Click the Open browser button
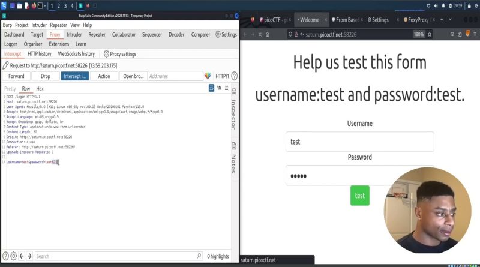The image size is (480, 267). pos(133,76)
